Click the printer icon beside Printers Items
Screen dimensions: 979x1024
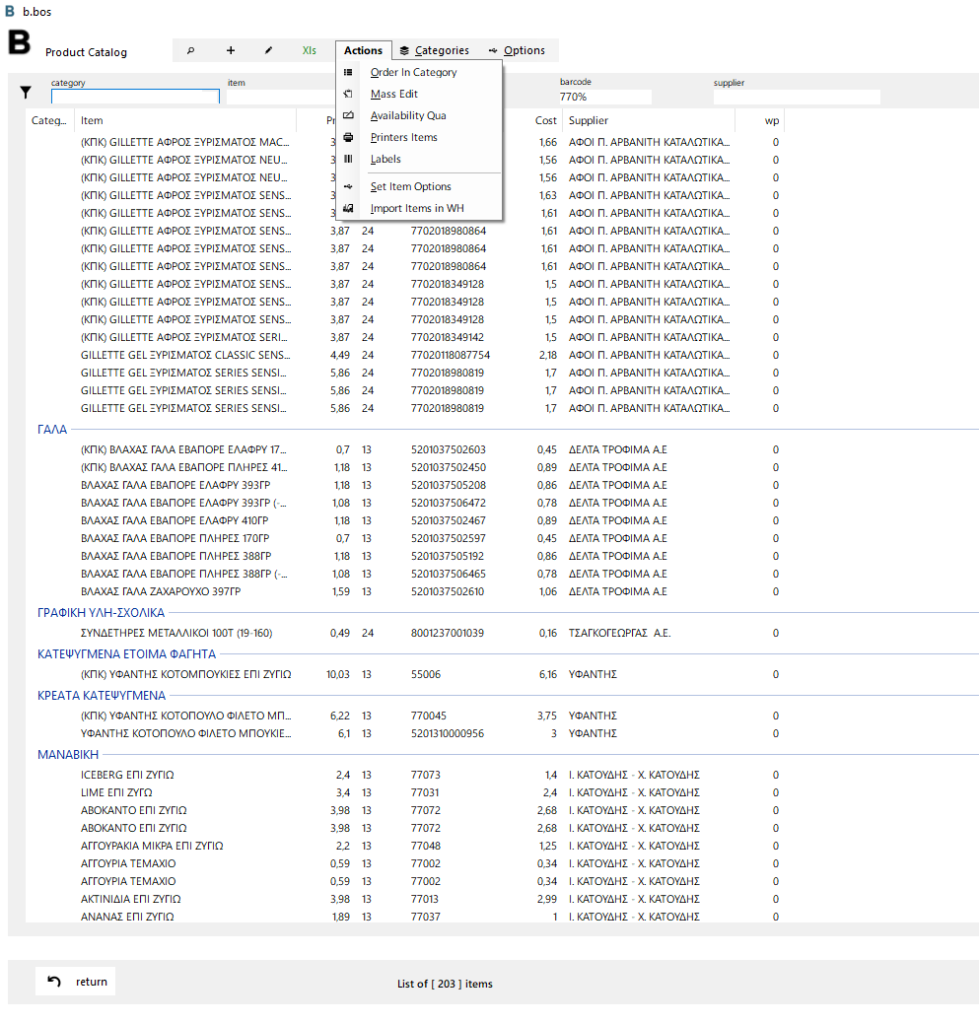(x=348, y=138)
